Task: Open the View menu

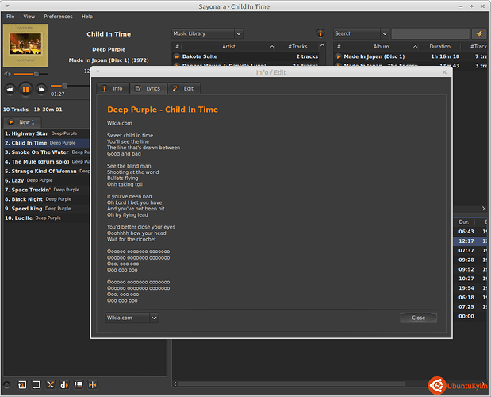Action: pyautogui.click(x=29, y=17)
